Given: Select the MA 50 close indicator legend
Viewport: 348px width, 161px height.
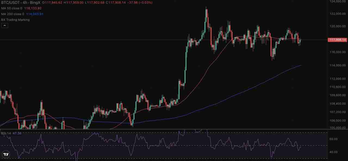Looking at the screenshot, I should click(x=12, y=8).
